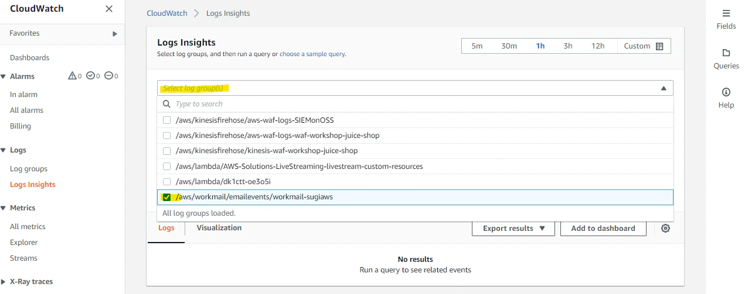
Task: Collapse the log group dropdown arrow
Action: pyautogui.click(x=664, y=88)
